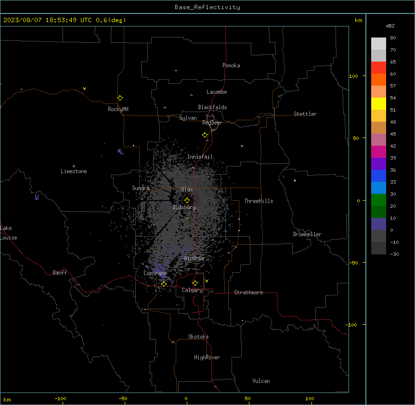
Task: Click the 80 value on the dBZ scale
Action: point(393,38)
